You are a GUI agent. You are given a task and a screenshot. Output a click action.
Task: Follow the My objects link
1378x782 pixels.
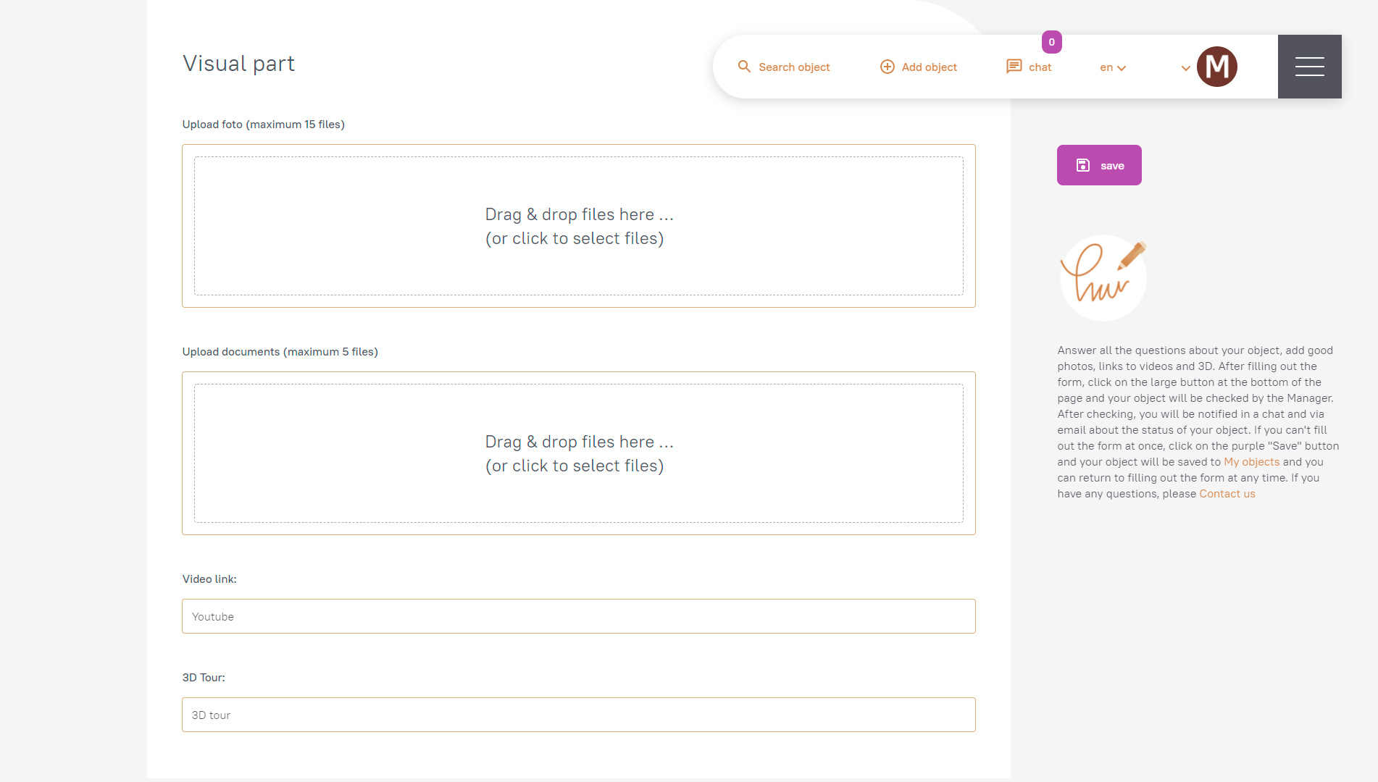pos(1251,462)
